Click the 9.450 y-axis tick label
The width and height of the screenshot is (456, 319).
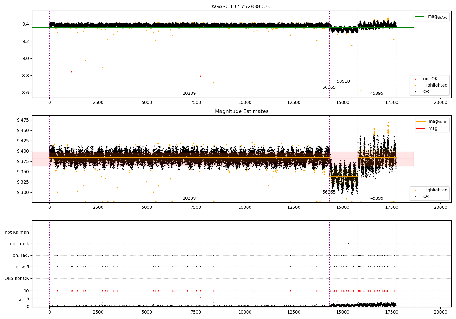pos(23,131)
